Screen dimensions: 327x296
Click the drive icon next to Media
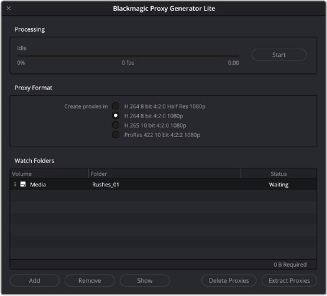pos(23,184)
